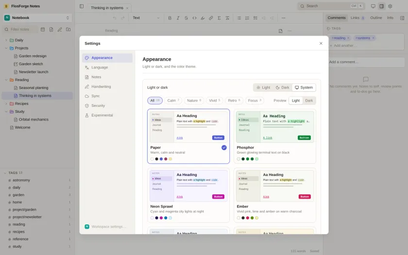This screenshot has width=408, height=255.
Task: Filter themes by Vivid
Action: (214, 101)
